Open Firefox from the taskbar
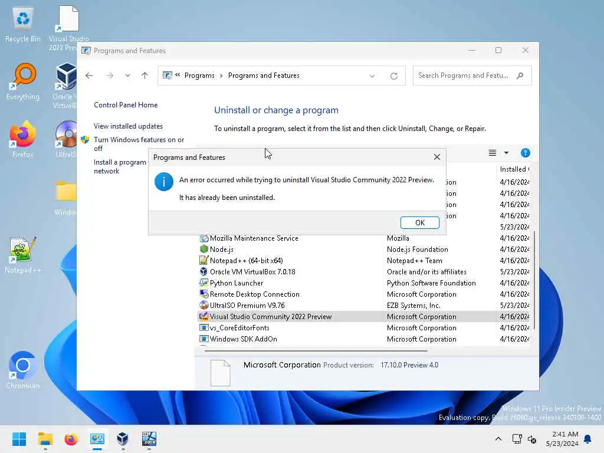This screenshot has height=453, width=604. pos(71,439)
